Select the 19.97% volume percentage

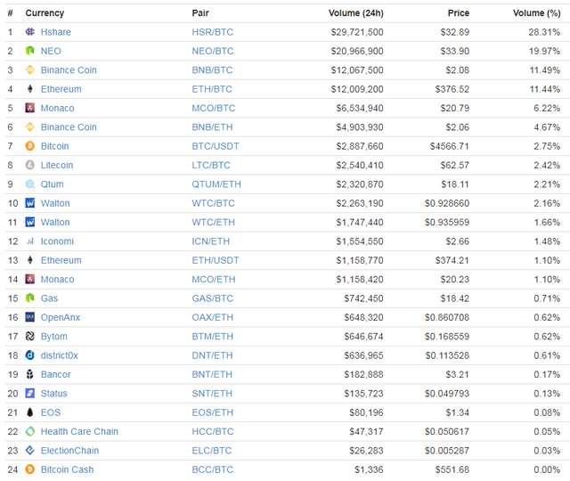tap(544, 51)
